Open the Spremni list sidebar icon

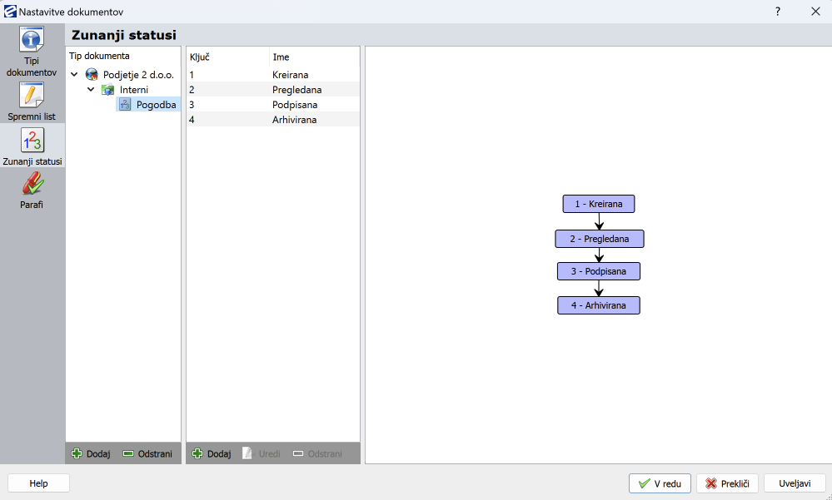pos(32,95)
